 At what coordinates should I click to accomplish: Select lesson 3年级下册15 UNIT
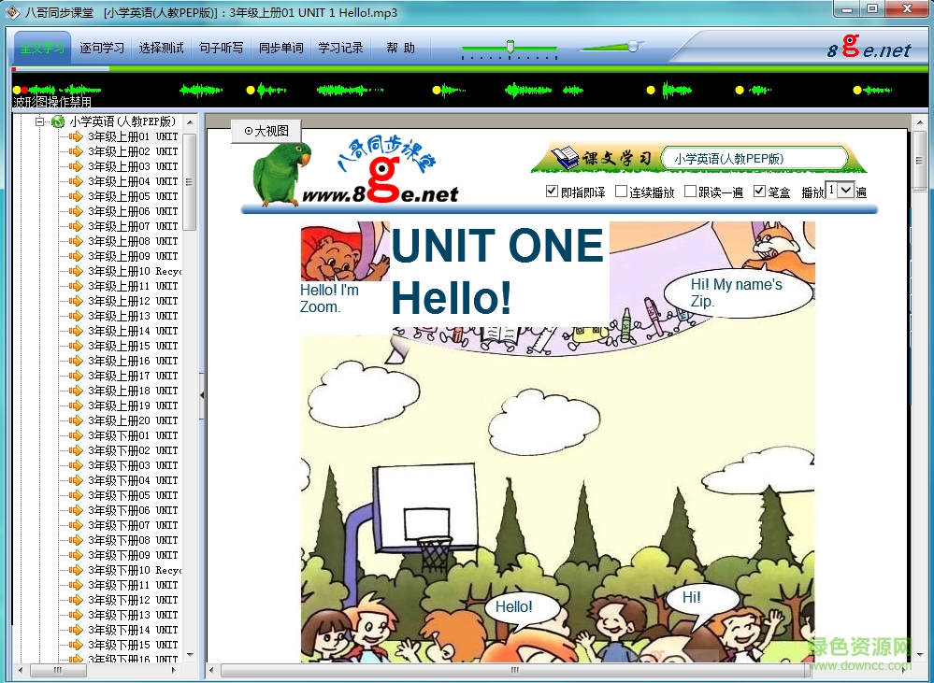[133, 645]
